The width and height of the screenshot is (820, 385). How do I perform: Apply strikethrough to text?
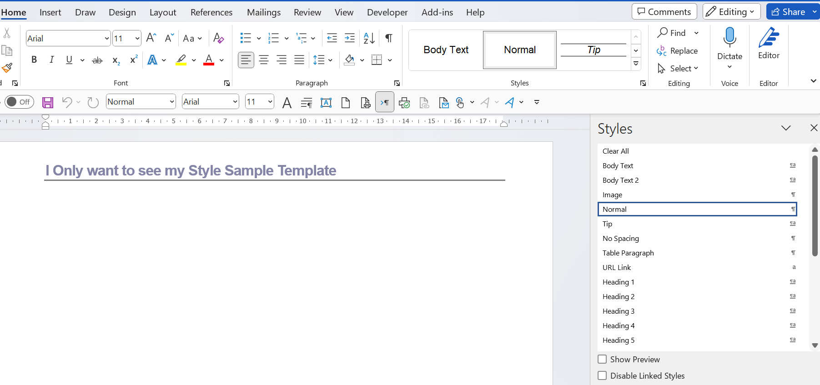coord(97,60)
